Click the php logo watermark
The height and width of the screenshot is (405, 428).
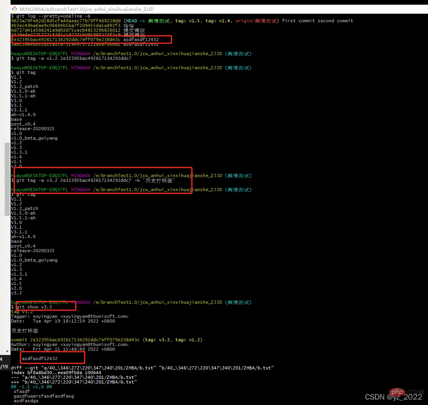[398, 391]
